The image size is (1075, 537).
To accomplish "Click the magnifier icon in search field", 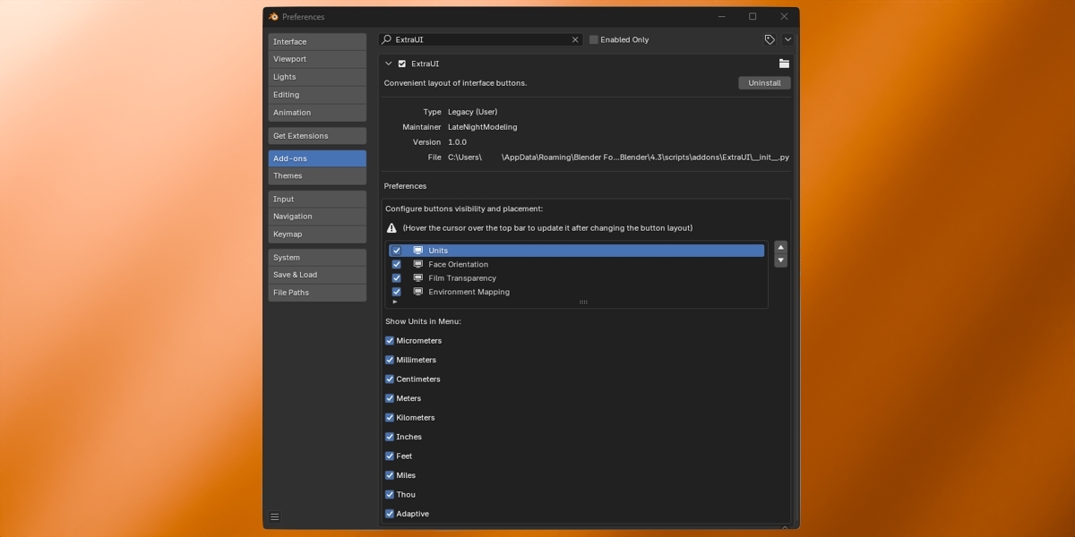I will [x=386, y=39].
